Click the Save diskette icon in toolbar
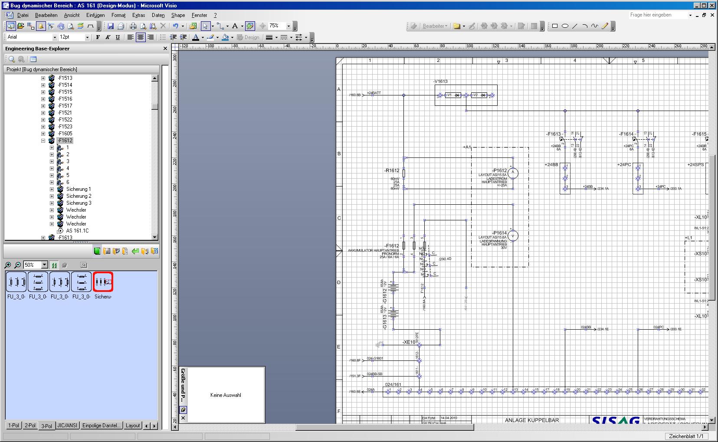The image size is (718, 442). 111,26
